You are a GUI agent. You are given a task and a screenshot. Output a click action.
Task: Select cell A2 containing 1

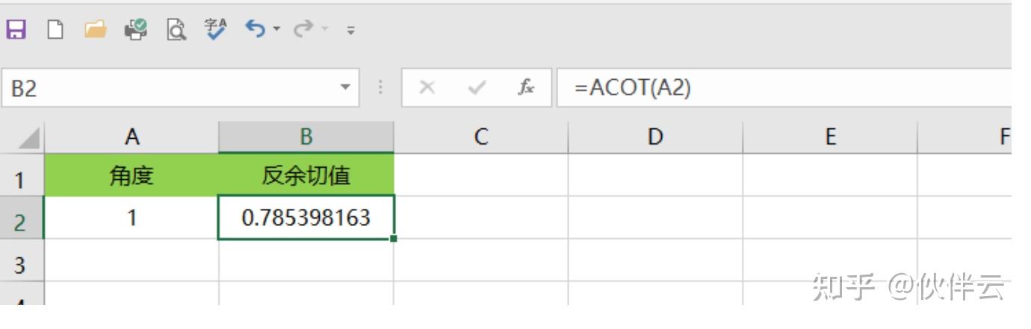[131, 218]
